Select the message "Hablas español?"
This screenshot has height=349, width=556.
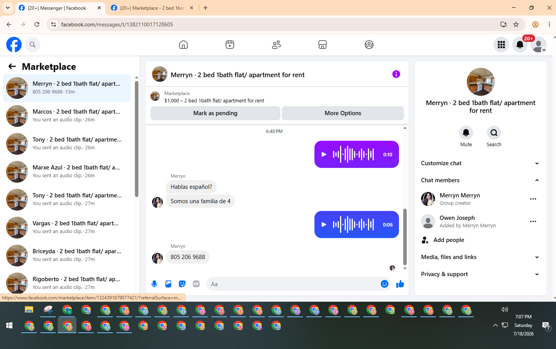pos(191,187)
